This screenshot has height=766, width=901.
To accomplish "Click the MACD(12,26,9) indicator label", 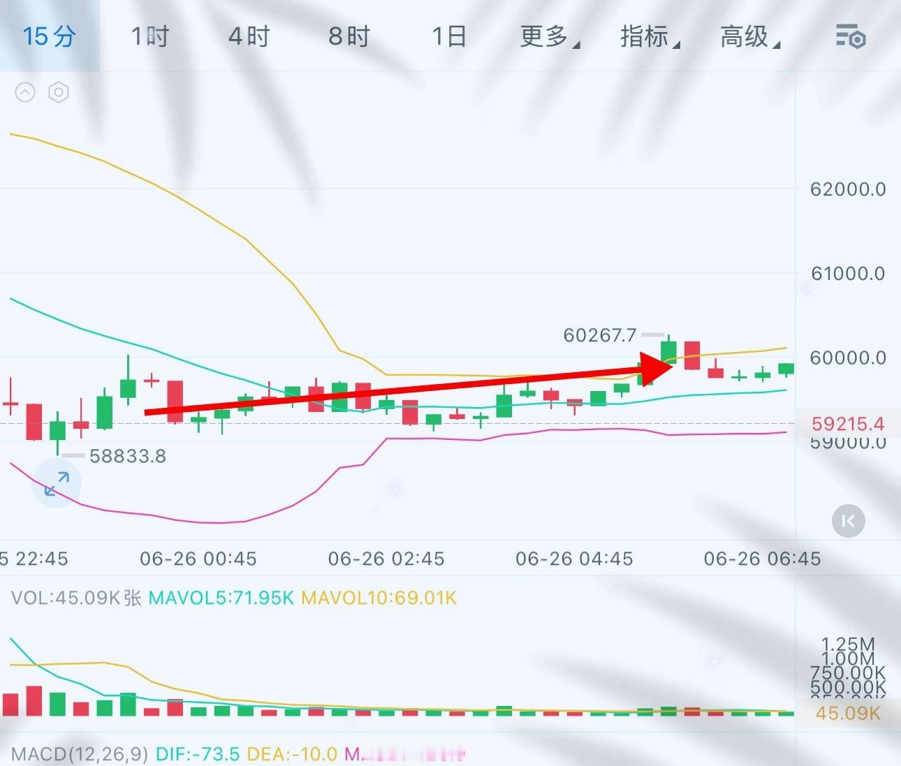I will click(x=80, y=754).
